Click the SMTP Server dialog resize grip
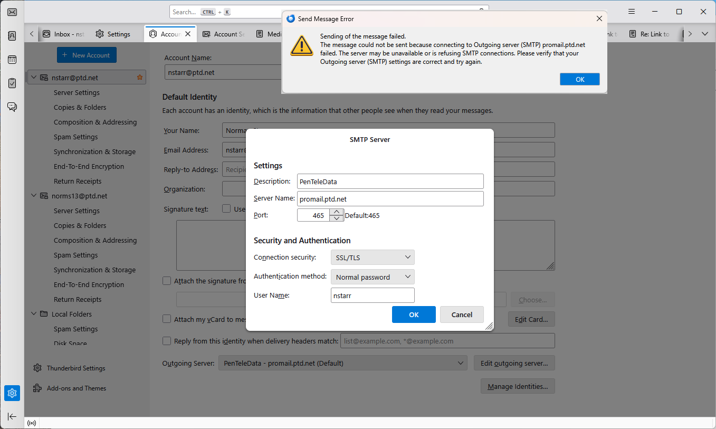Viewport: 716px width, 429px height. pyautogui.click(x=489, y=326)
